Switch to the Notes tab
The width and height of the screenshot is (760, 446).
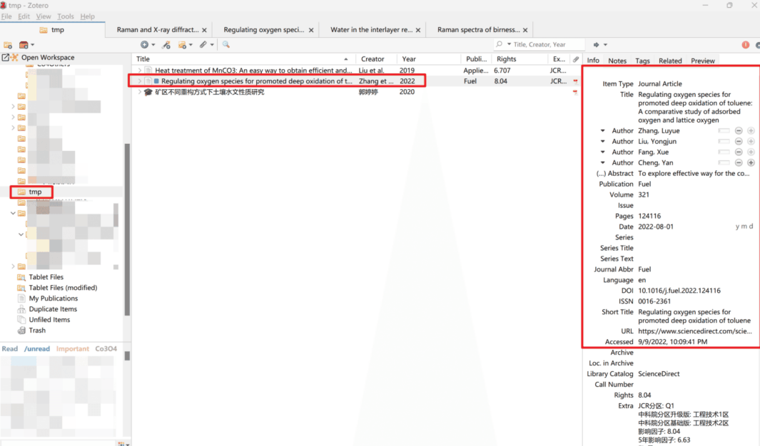(x=617, y=61)
